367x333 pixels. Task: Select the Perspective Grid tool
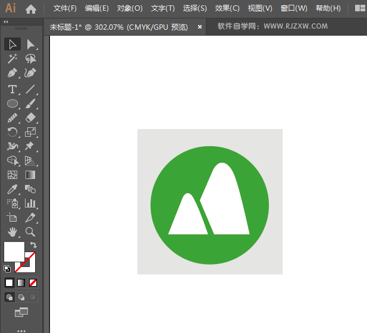pos(31,161)
